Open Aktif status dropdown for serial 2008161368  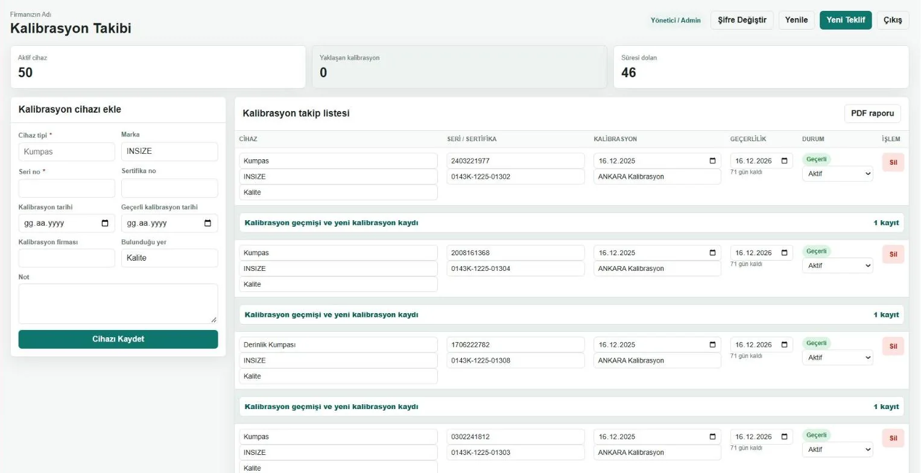tap(837, 265)
